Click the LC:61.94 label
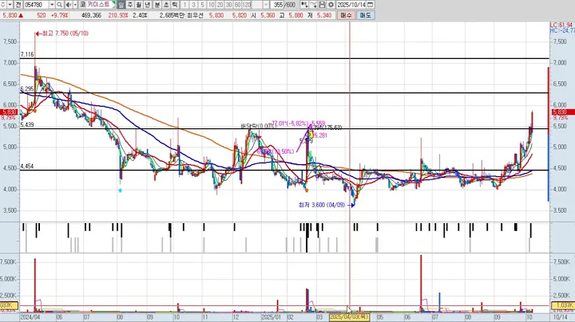This screenshot has width=575, height=322. click(561, 25)
